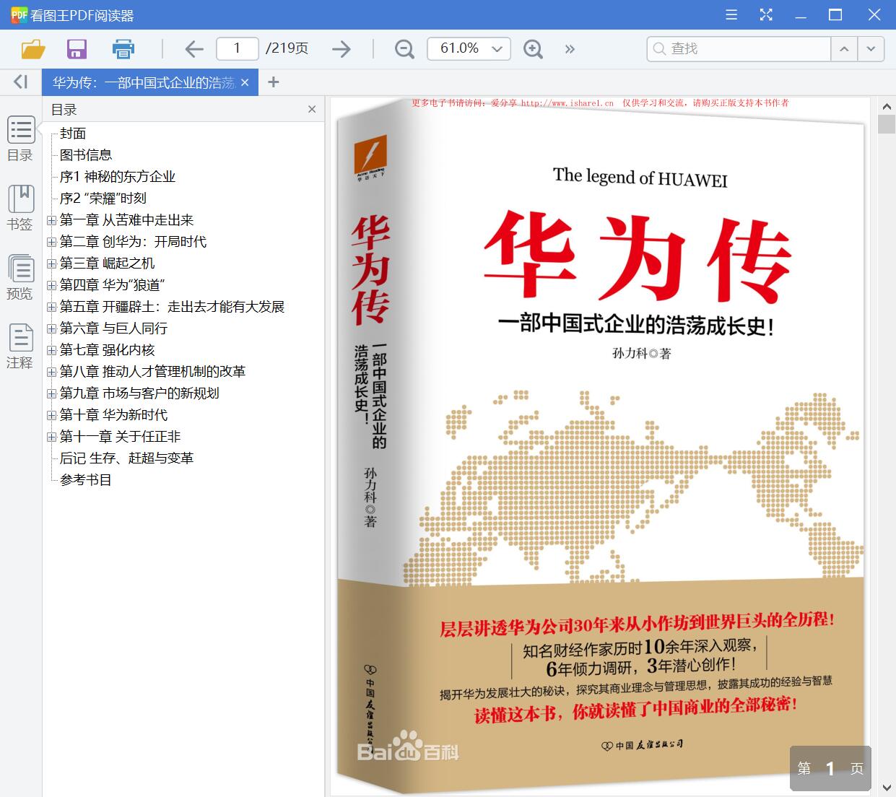
Task: Expand 第七章 强化内核
Action: point(51,350)
